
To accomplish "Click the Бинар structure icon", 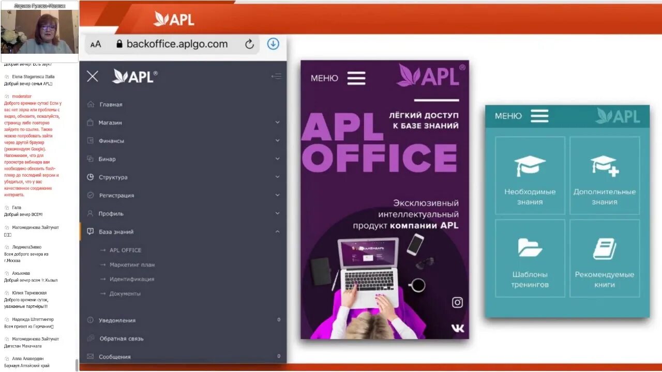I will 91,159.
